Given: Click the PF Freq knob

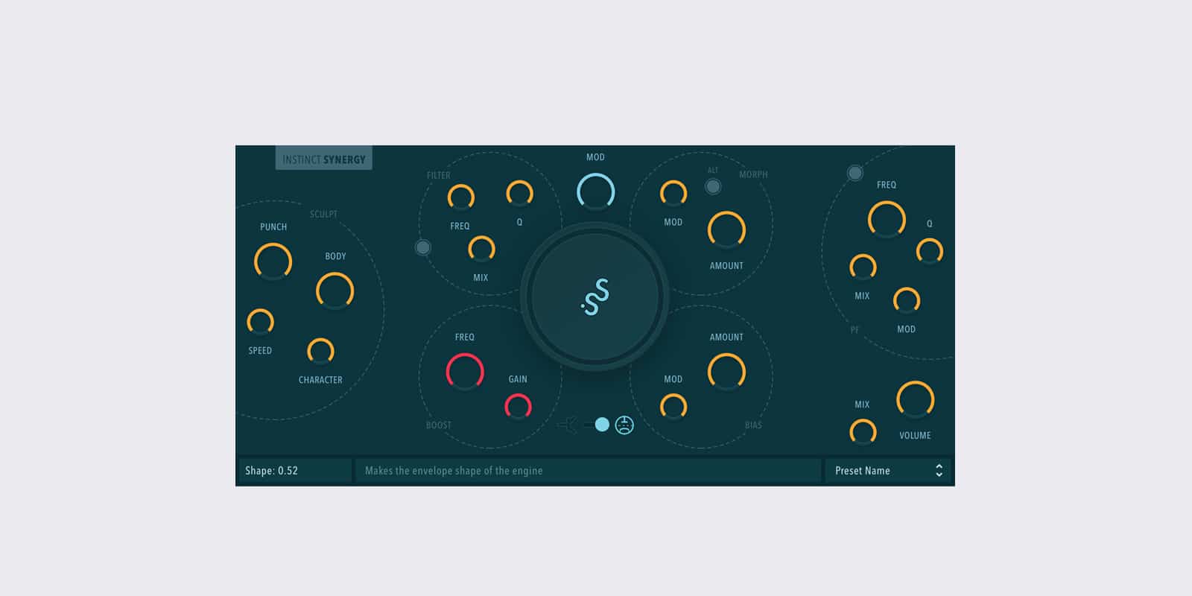Looking at the screenshot, I should point(887,220).
